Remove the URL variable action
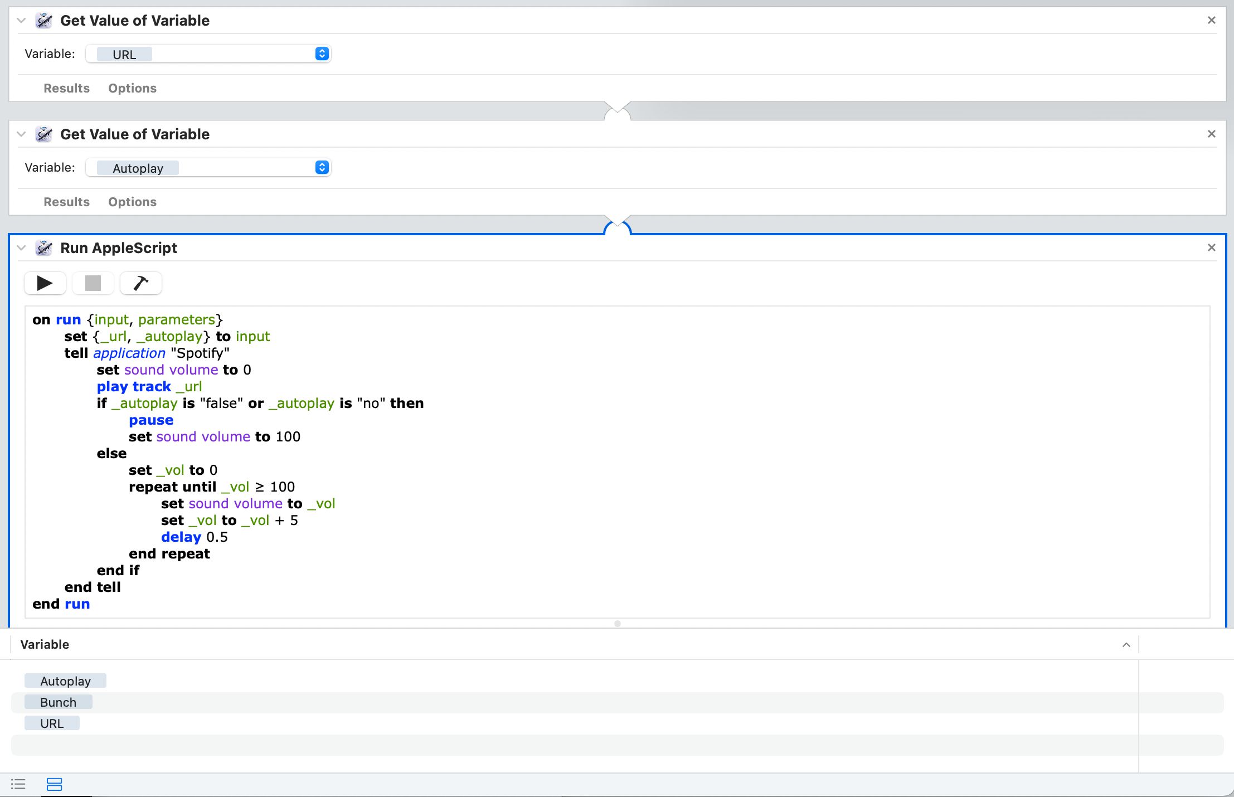This screenshot has width=1234, height=797. (1211, 20)
